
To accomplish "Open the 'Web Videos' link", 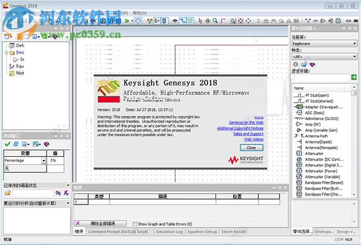I will pyautogui.click(x=254, y=139).
